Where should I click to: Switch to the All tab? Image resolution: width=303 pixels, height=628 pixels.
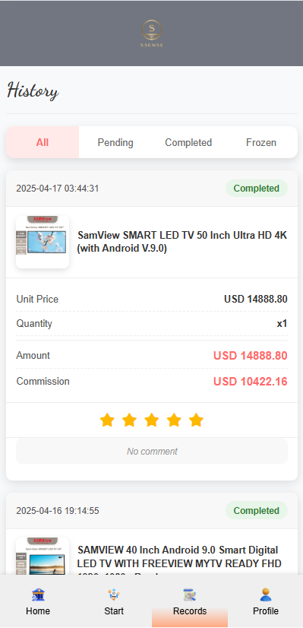click(43, 142)
